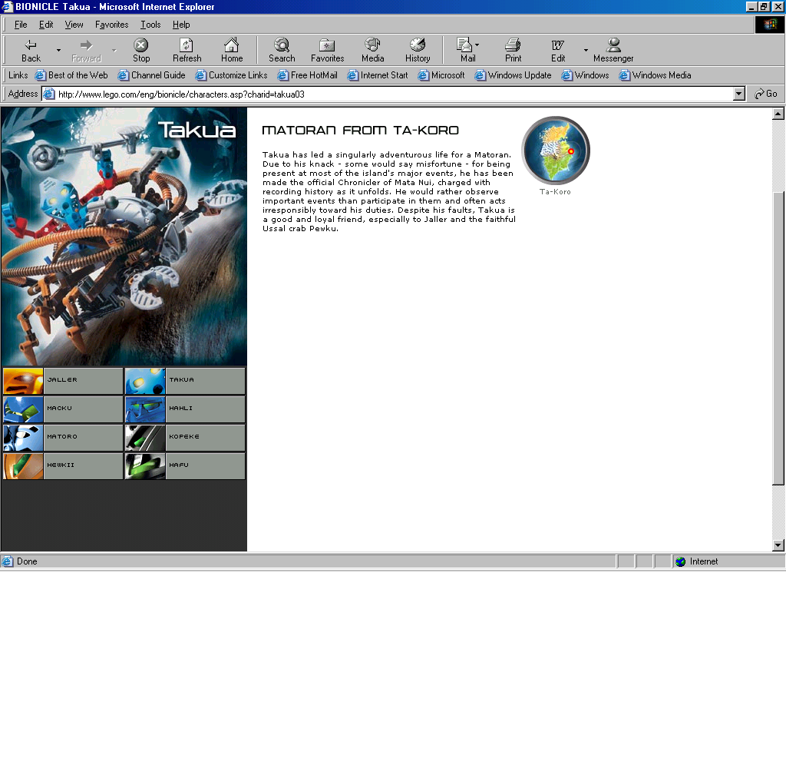Viewport: 786px width, 768px height.
Task: Click the page scrollbar down arrow
Action: 778,545
